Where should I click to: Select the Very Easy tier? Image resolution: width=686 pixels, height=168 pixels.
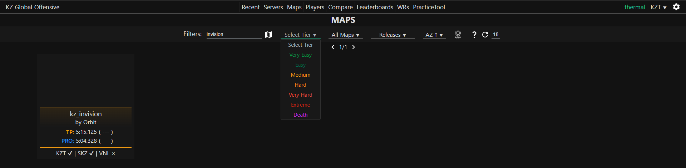[x=300, y=55]
